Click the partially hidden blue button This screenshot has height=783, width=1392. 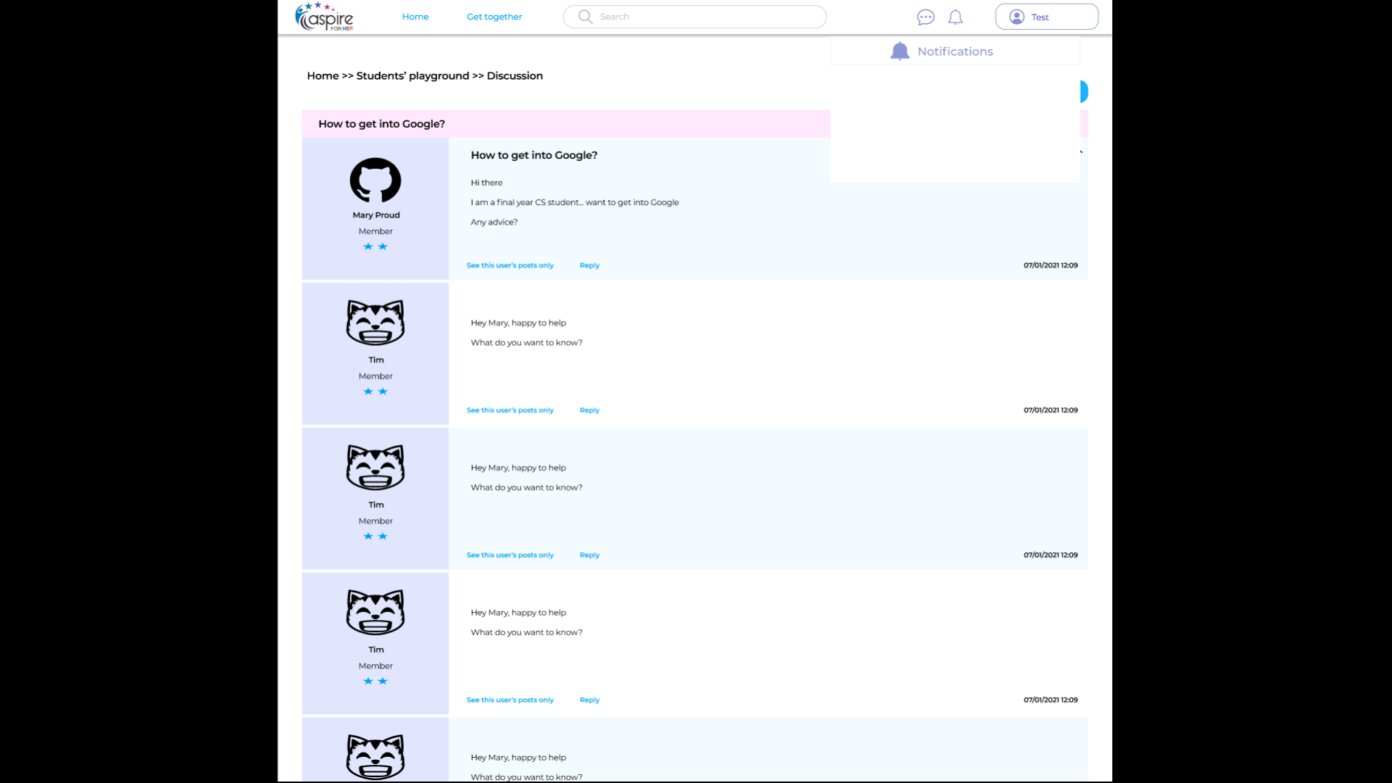coord(1084,91)
